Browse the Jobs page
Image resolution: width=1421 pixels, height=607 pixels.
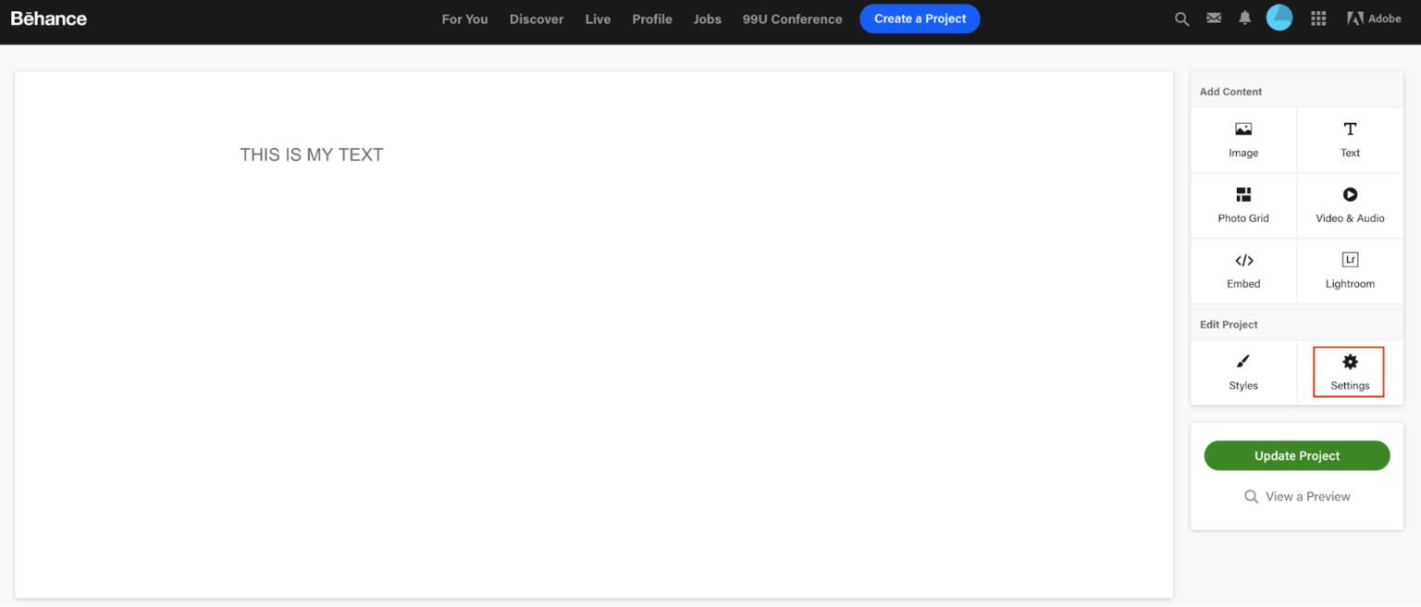click(707, 19)
